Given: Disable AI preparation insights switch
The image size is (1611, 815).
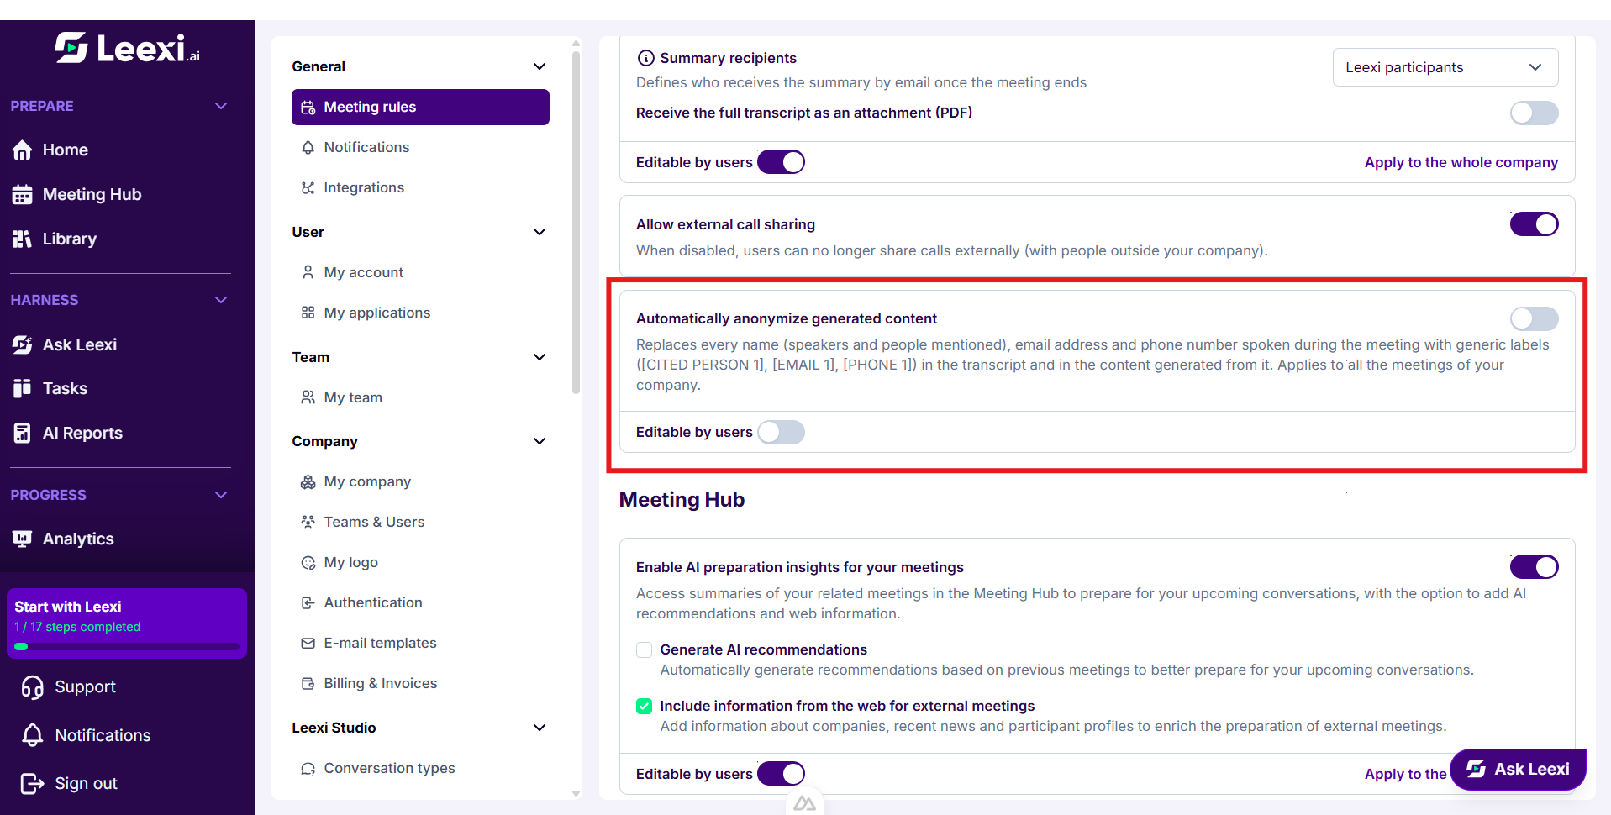Looking at the screenshot, I should click(x=1534, y=567).
